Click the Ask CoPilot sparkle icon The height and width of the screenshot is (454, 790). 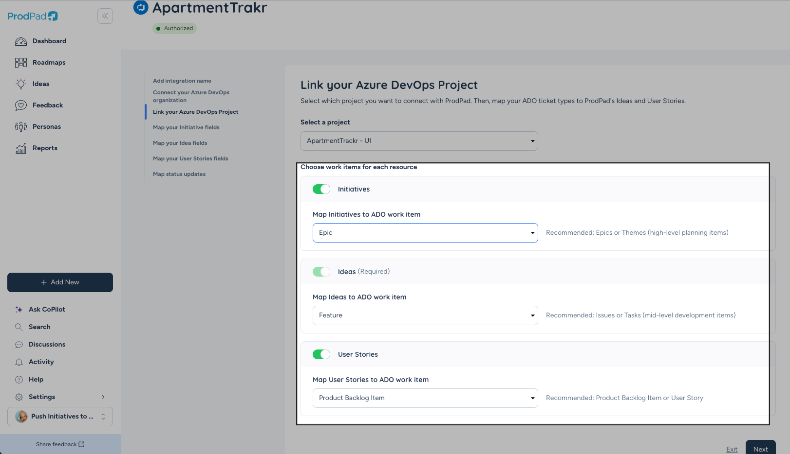click(19, 310)
